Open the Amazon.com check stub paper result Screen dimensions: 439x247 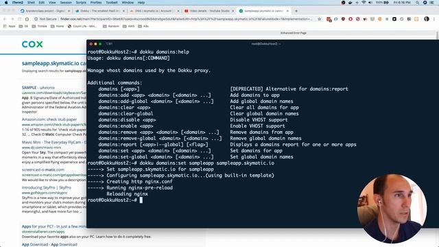pos(49,119)
